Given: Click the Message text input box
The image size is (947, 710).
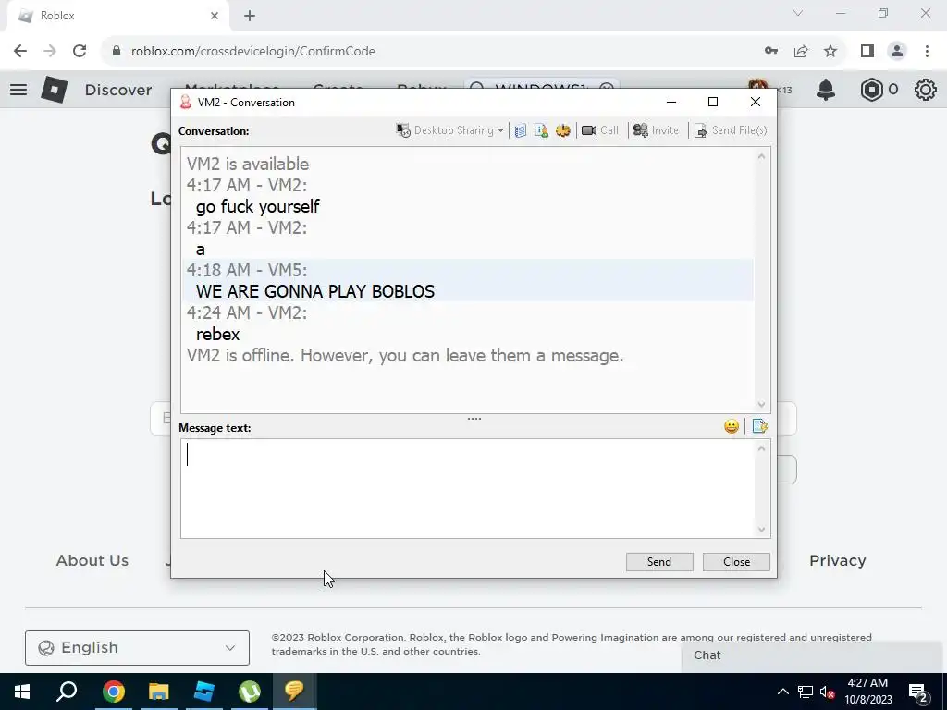Looking at the screenshot, I should tap(467, 488).
